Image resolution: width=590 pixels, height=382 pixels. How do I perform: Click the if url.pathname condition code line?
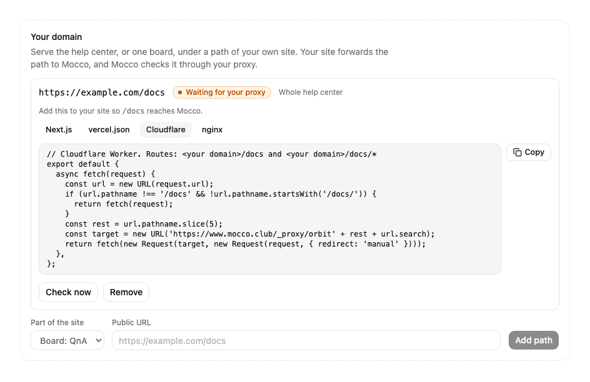click(221, 194)
